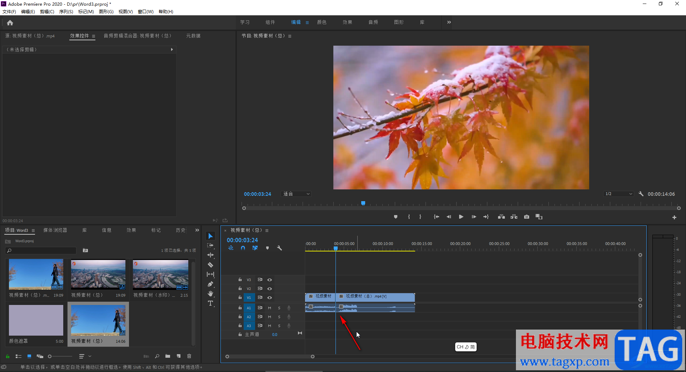Step forward one frame
The image size is (686, 372).
pyautogui.click(x=474, y=217)
